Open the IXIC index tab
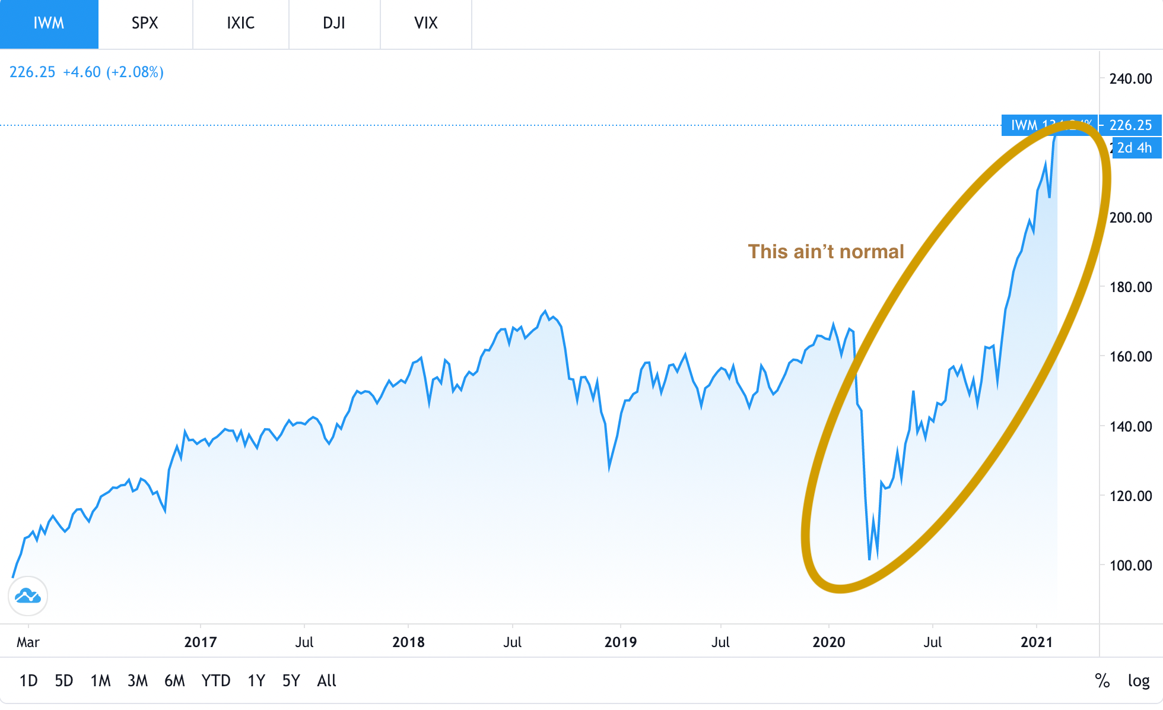This screenshot has height=710, width=1163. coord(240,24)
